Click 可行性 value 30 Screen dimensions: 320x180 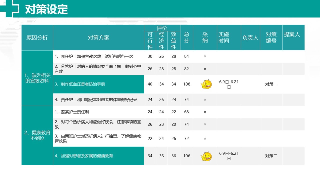[x=150, y=56]
